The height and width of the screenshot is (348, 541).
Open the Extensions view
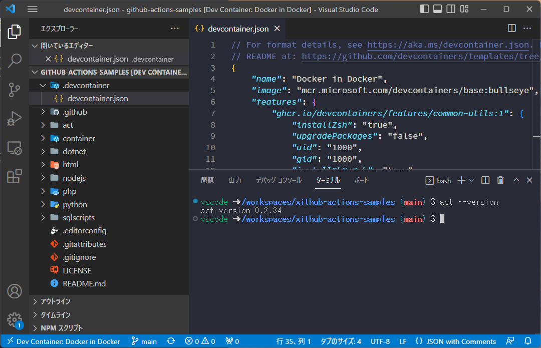[15, 176]
